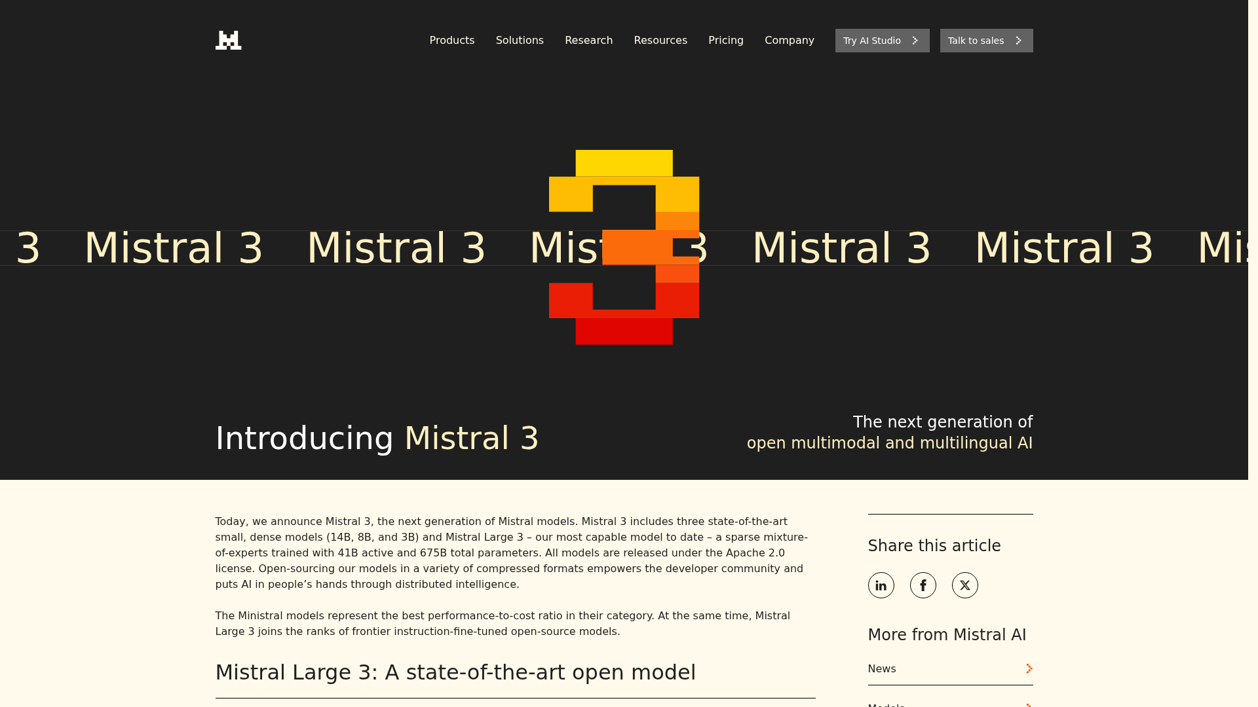Share the article on X
Viewport: 1258px width, 707px height.
pyautogui.click(x=964, y=585)
